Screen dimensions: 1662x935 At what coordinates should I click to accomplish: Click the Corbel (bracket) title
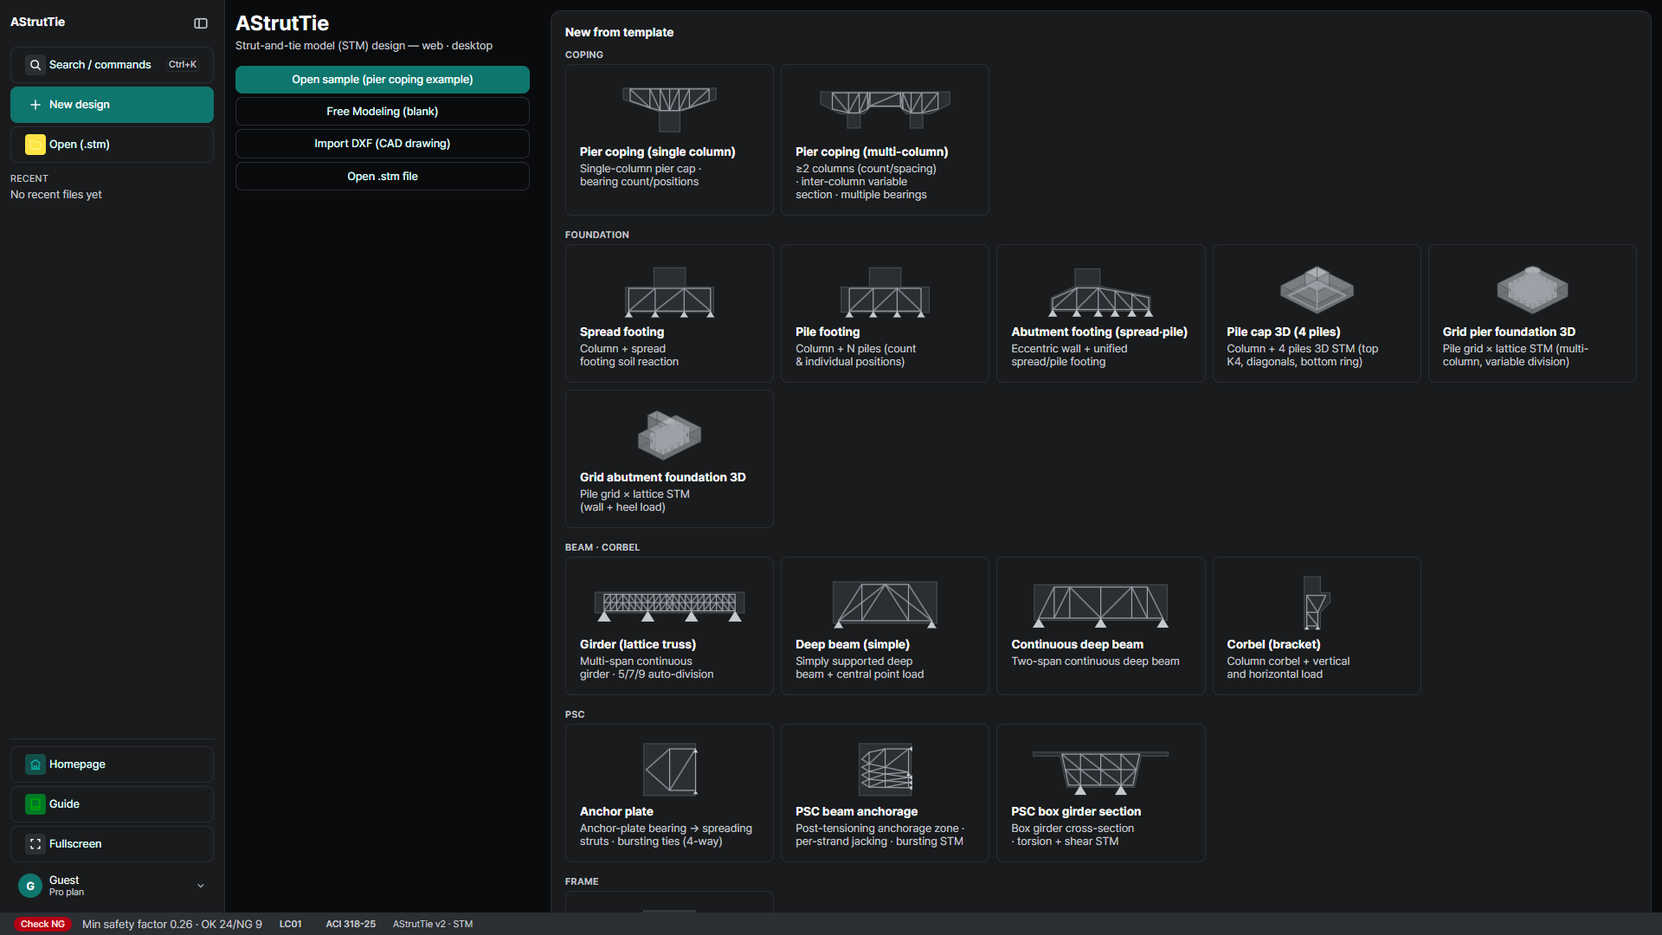coord(1273,644)
